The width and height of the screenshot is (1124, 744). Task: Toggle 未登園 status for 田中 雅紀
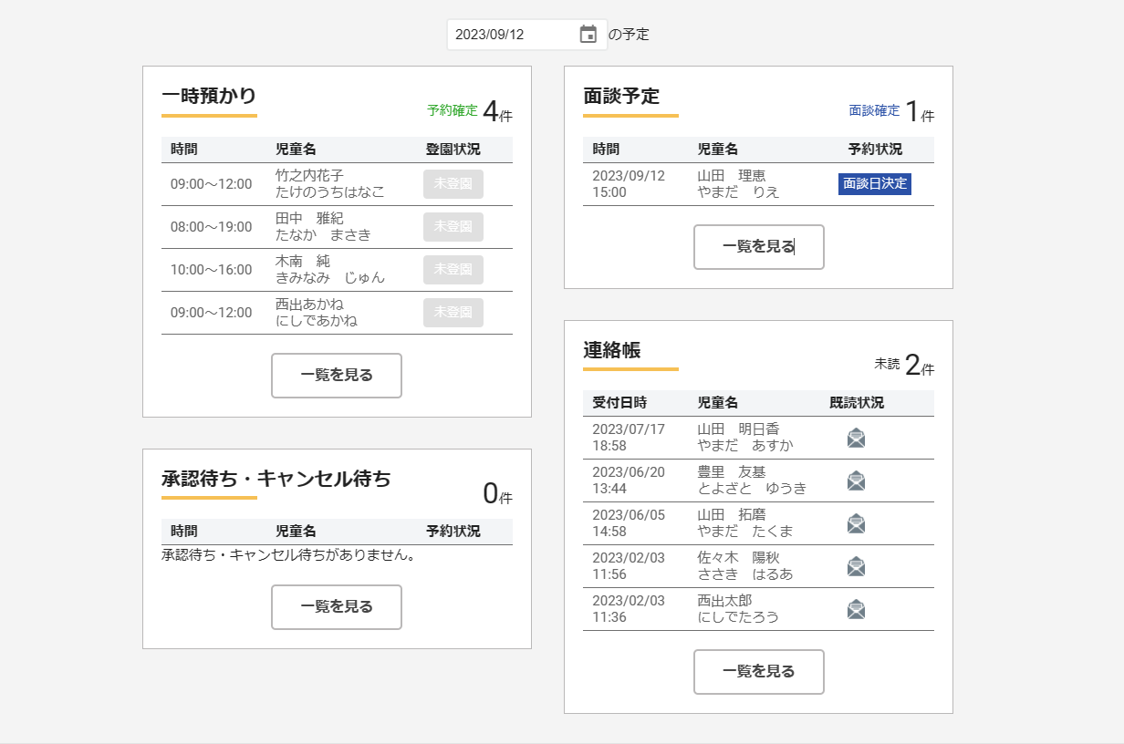pos(453,227)
